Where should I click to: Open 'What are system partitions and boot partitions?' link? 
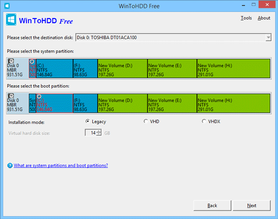61,166
